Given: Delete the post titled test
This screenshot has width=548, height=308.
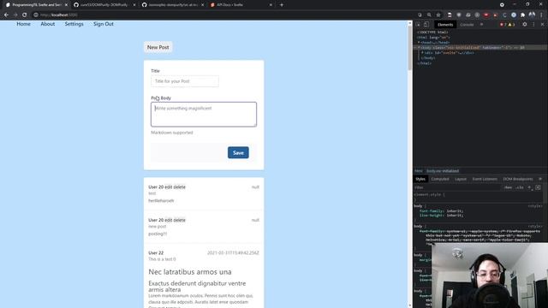Looking at the screenshot, I should pyautogui.click(x=179, y=187).
